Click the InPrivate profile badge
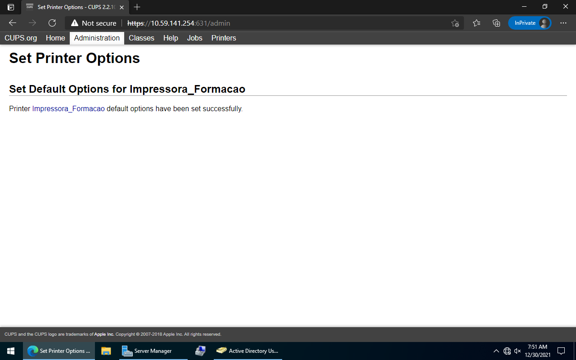 530,23
